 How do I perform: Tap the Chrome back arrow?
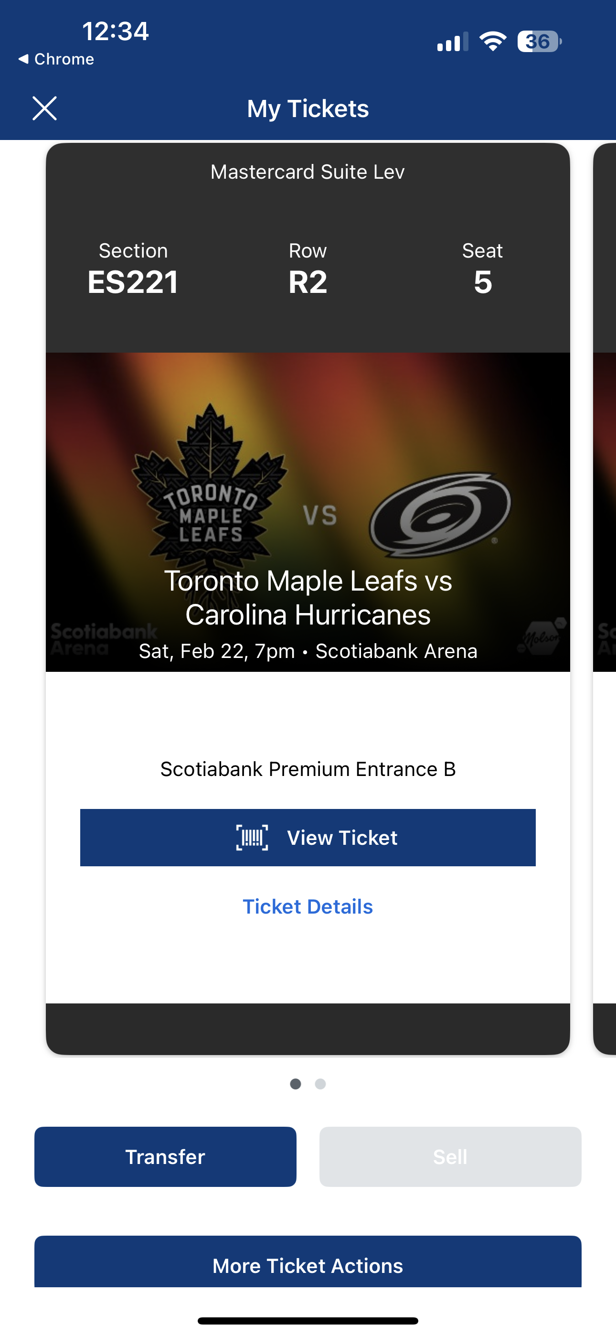coord(24,59)
